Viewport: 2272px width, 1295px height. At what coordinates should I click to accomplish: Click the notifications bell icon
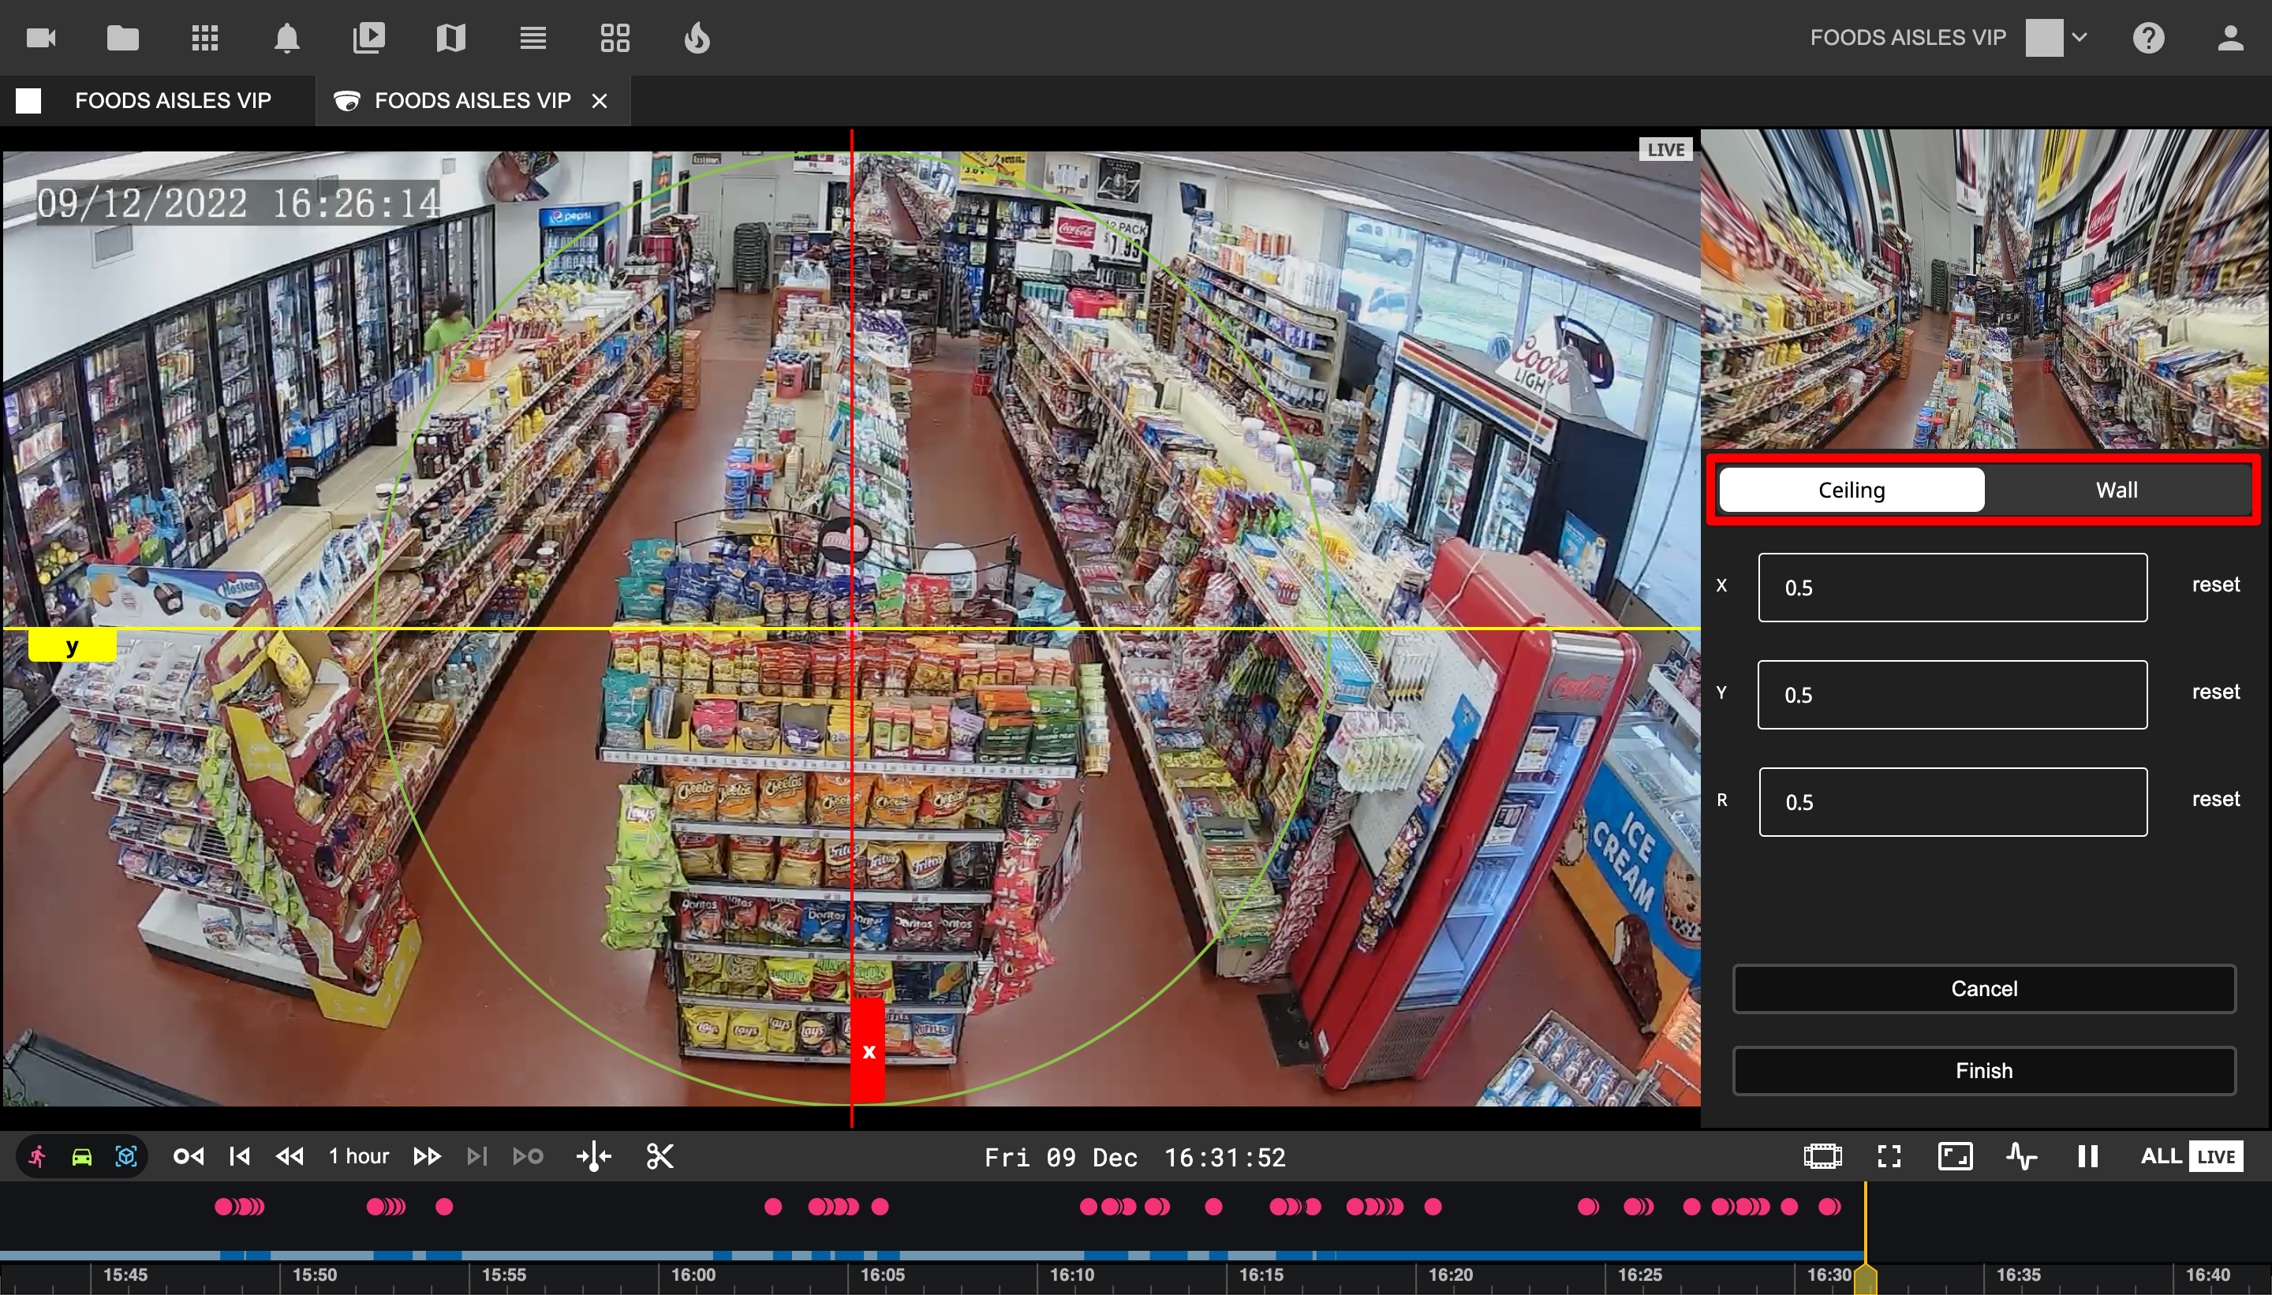click(286, 38)
